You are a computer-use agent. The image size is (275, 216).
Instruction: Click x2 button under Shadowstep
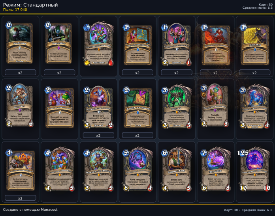[20, 73]
